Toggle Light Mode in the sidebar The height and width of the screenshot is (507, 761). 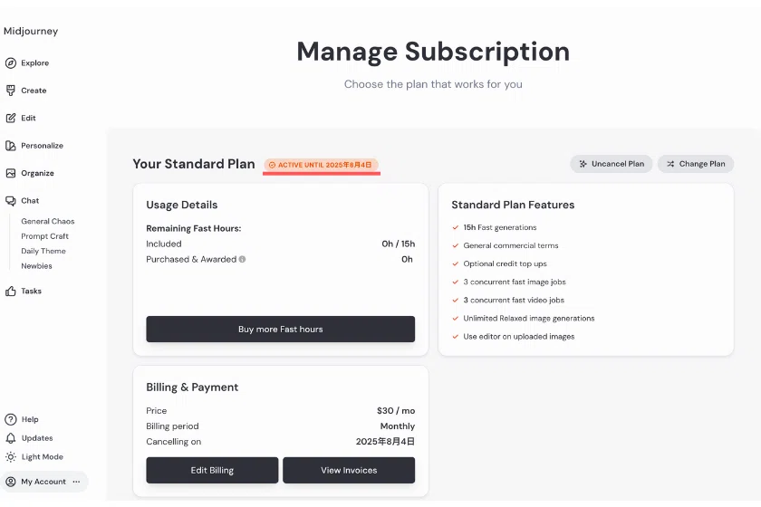tap(34, 457)
